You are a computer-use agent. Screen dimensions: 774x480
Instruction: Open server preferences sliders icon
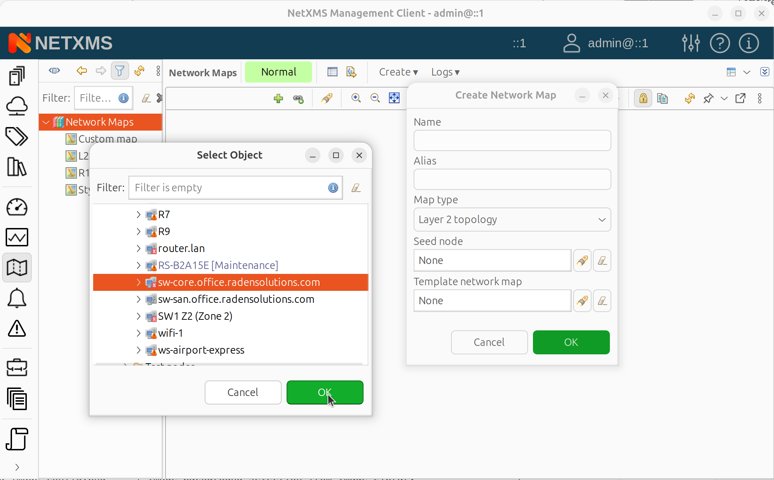(x=691, y=43)
